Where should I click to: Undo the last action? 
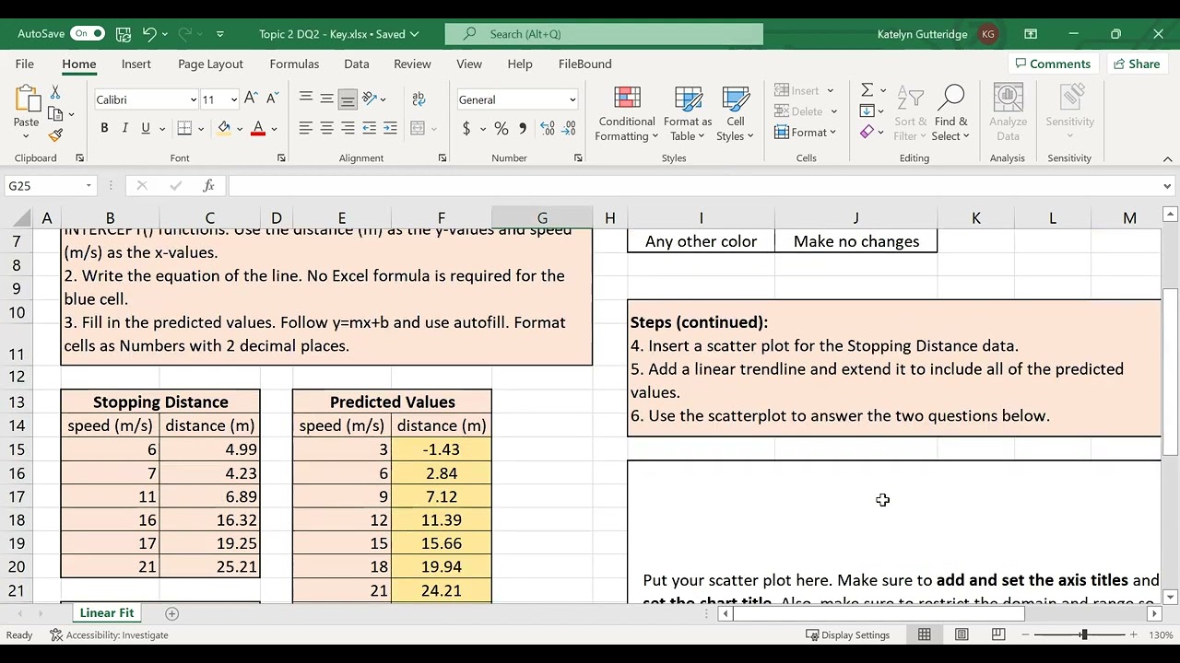point(148,34)
